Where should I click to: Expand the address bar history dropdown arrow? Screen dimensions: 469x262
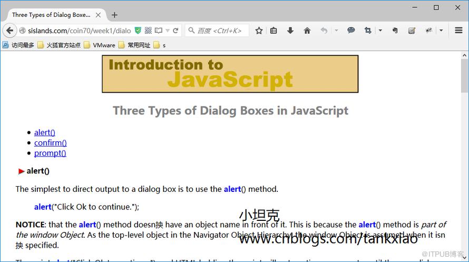tap(168, 31)
